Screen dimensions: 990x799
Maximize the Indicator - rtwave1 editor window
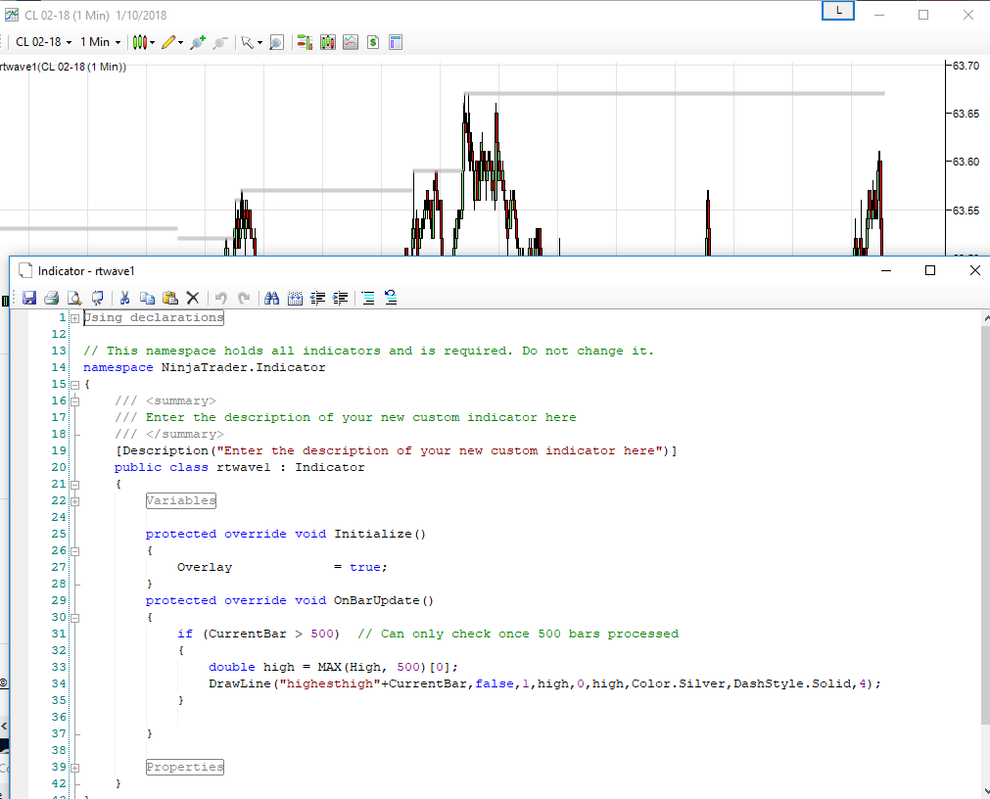click(930, 271)
